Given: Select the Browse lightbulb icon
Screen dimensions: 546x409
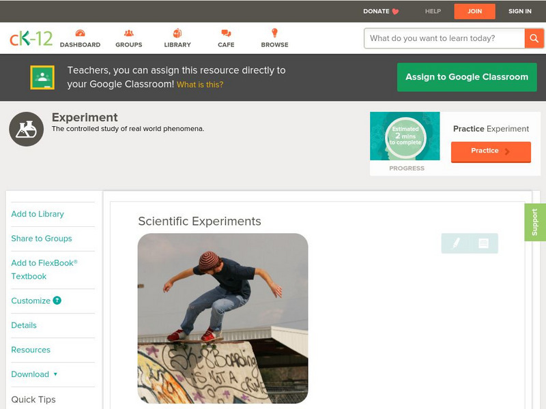Looking at the screenshot, I should (x=274, y=32).
